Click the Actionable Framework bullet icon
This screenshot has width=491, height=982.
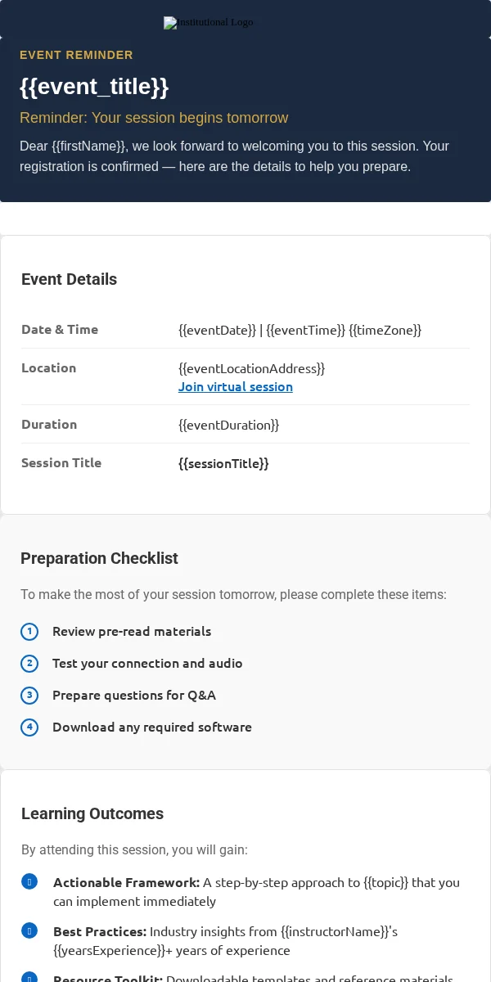click(x=29, y=881)
